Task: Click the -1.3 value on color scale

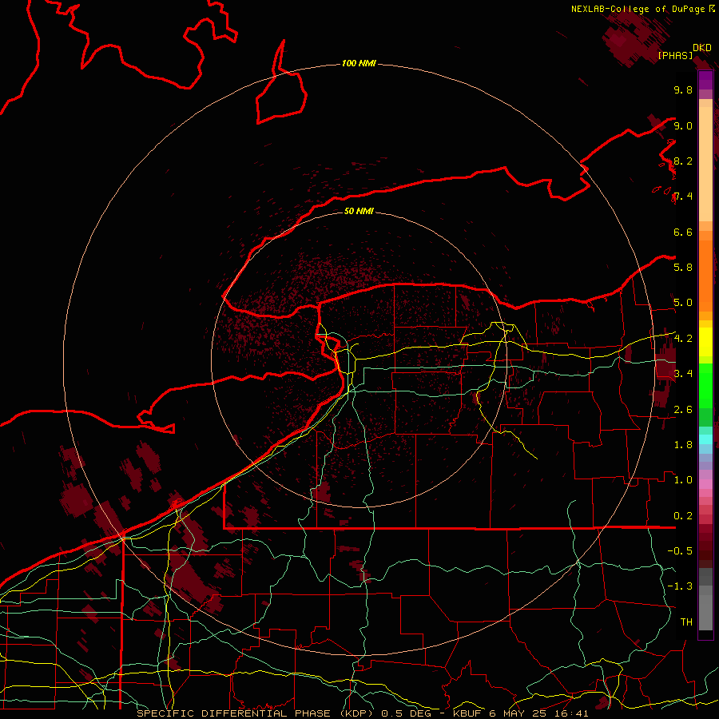Action: (x=680, y=586)
